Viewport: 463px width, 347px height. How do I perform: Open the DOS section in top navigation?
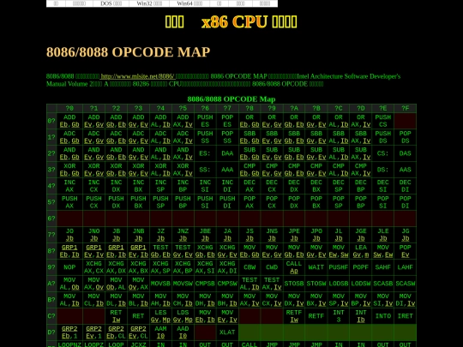click(111, 3)
